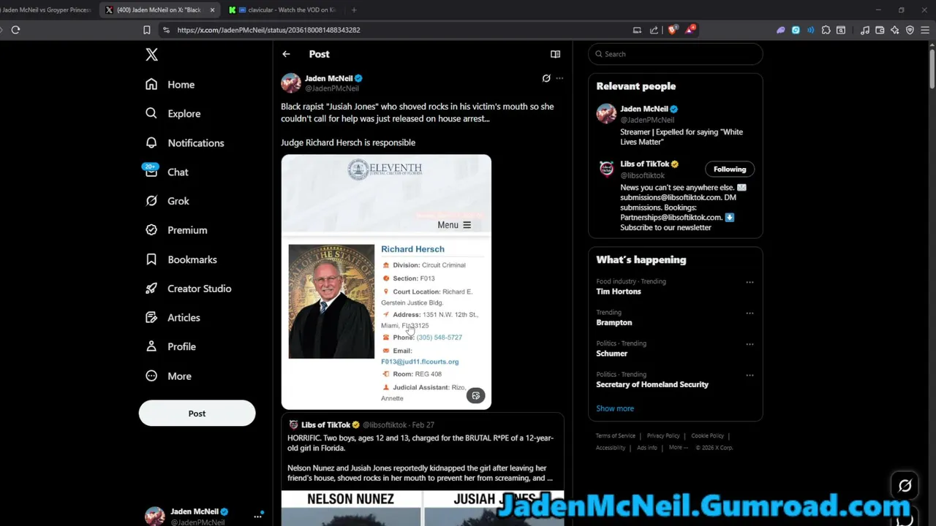Open Cookie Policy footer link
Image resolution: width=936 pixels, height=526 pixels.
pyautogui.click(x=707, y=436)
